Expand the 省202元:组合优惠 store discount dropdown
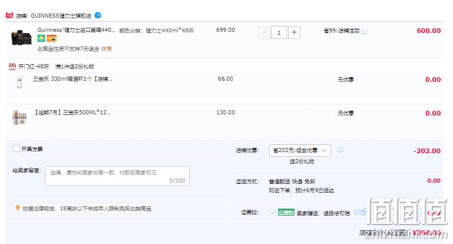Screen dimensions: 453x244 click(x=300, y=150)
